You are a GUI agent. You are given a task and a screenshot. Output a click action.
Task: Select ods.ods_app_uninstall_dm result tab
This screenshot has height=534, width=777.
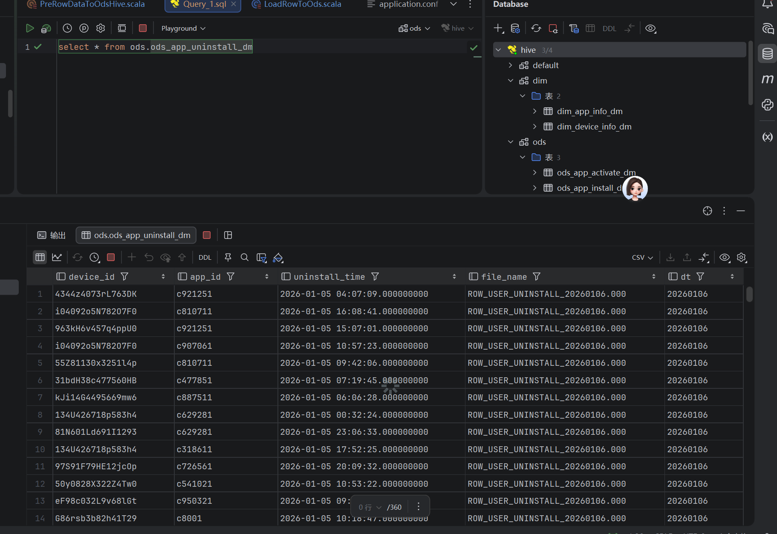click(x=136, y=235)
